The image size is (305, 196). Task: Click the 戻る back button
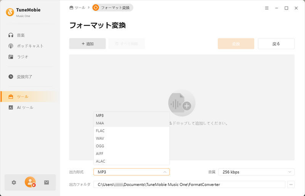pyautogui.click(x=276, y=43)
